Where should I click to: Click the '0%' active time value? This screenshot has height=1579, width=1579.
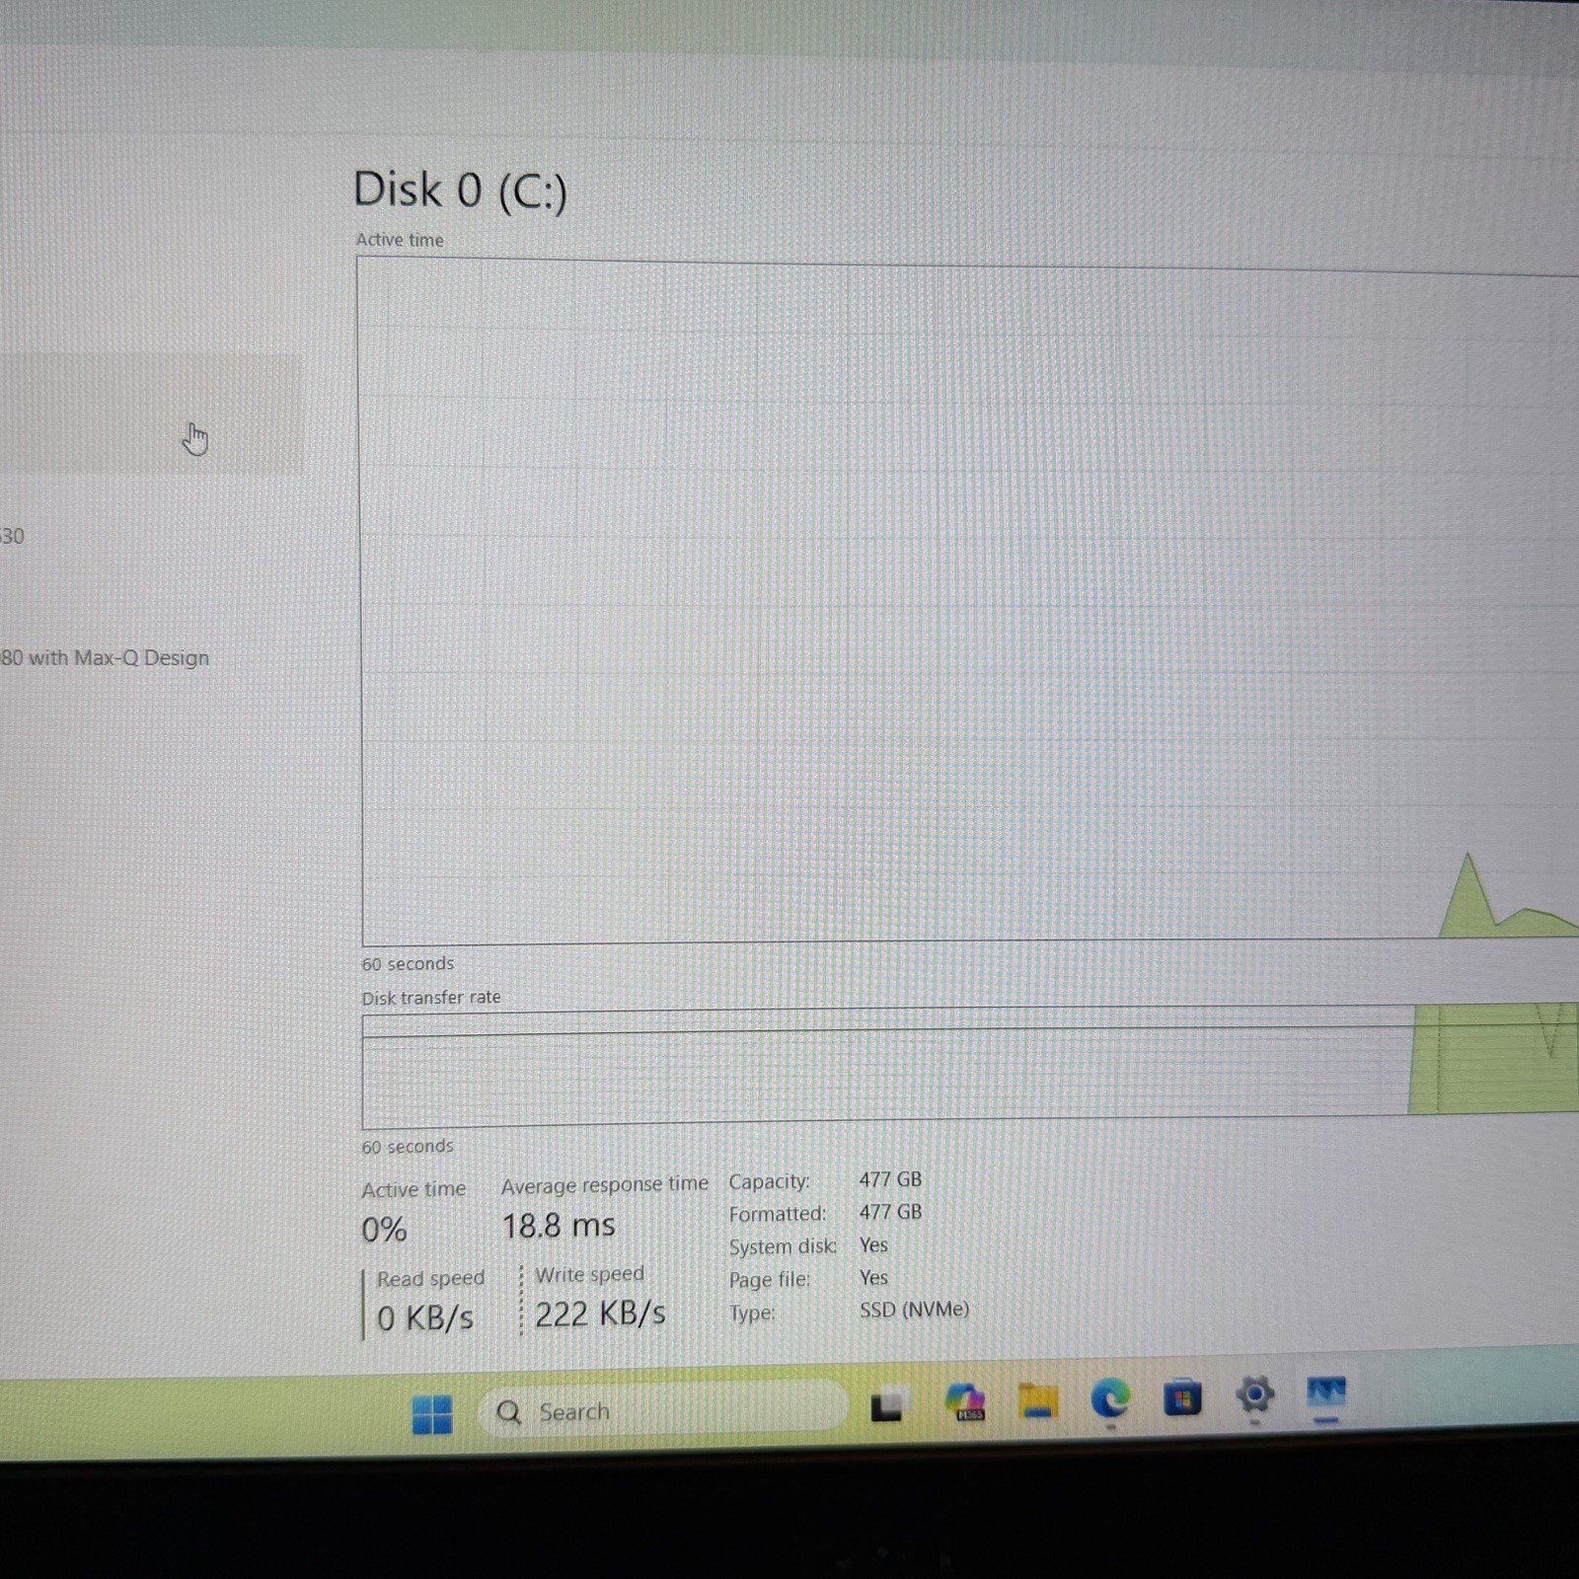(x=384, y=1230)
